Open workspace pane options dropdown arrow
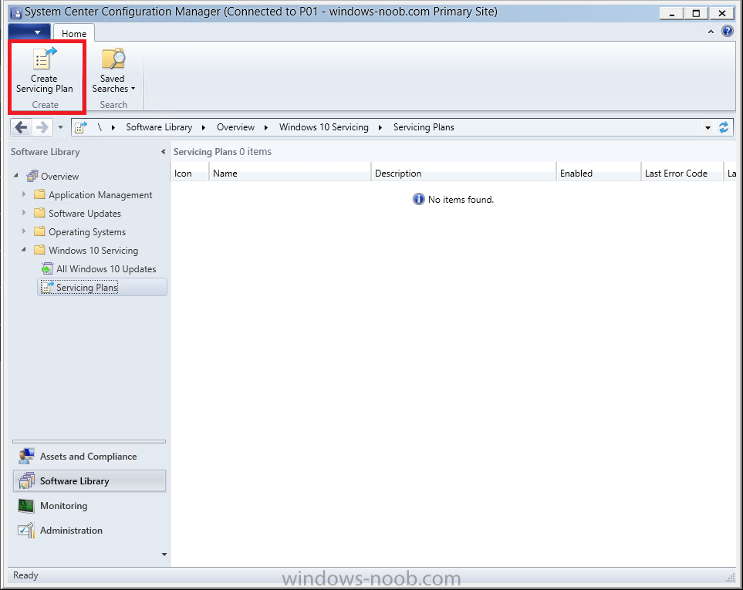Image resolution: width=743 pixels, height=590 pixels. click(x=164, y=555)
